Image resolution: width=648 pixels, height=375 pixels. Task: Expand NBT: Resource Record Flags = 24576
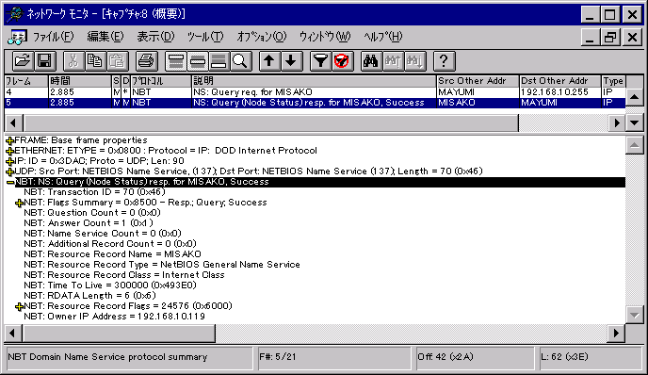(x=19, y=307)
